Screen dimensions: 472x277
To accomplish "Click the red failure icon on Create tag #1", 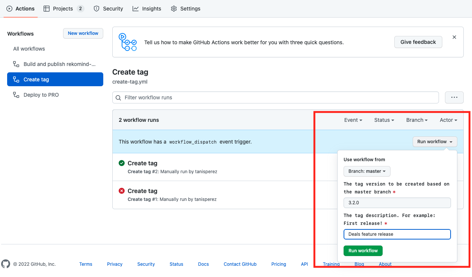I will (122, 191).
